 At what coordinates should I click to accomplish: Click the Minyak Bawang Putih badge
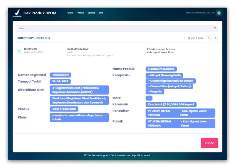click(164, 75)
